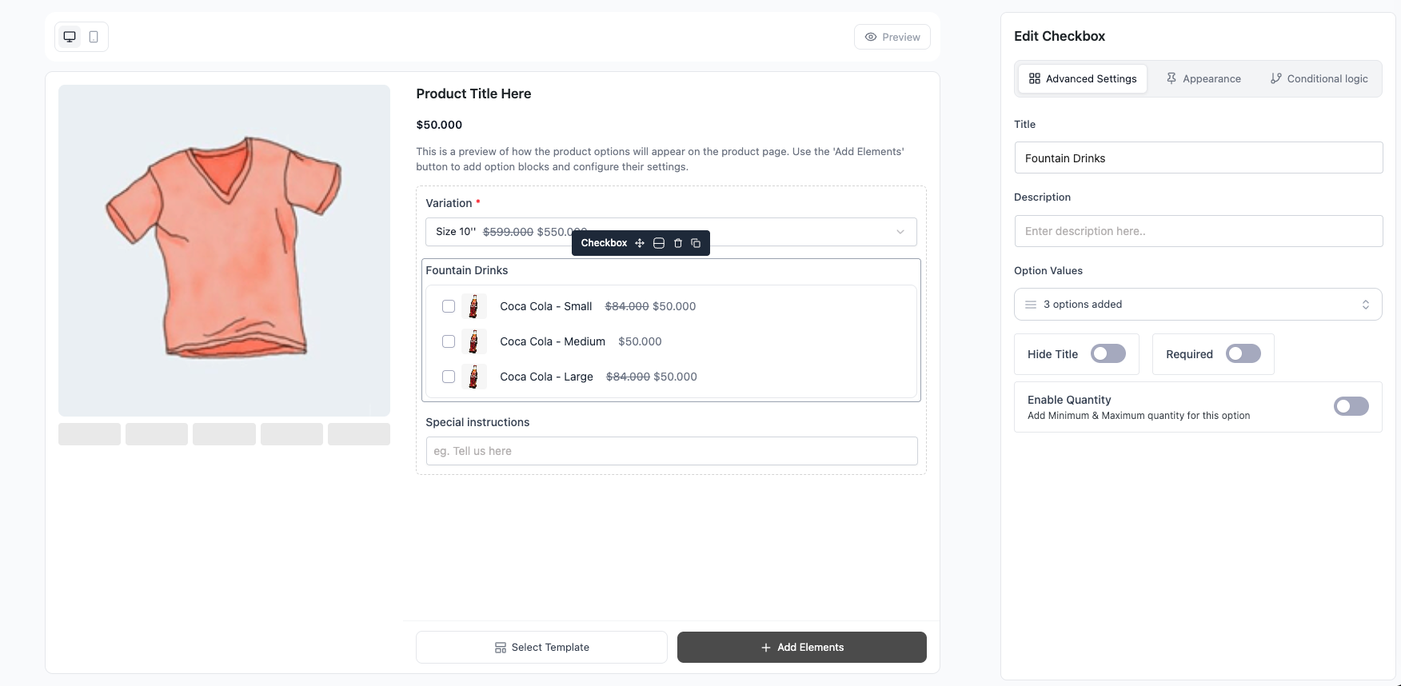The width and height of the screenshot is (1401, 686).
Task: Click the Preview button
Action: tap(892, 37)
